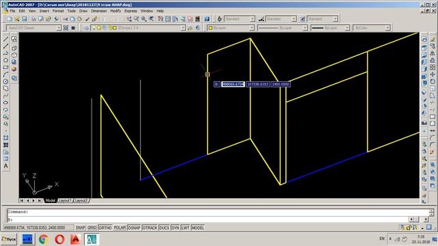Select the Polyline draw tool
The image size is (438, 246).
(x=5, y=53)
